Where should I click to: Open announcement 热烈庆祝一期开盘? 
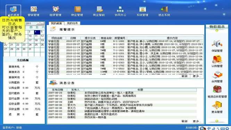click(x=122, y=117)
